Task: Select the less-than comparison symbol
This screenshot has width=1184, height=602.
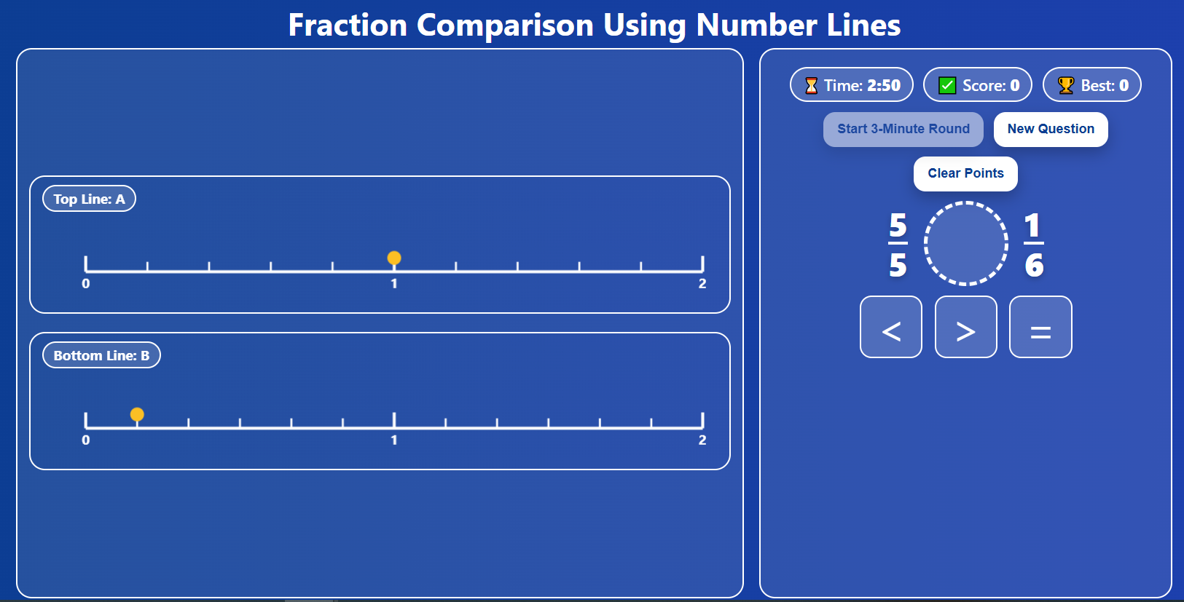Action: click(891, 328)
